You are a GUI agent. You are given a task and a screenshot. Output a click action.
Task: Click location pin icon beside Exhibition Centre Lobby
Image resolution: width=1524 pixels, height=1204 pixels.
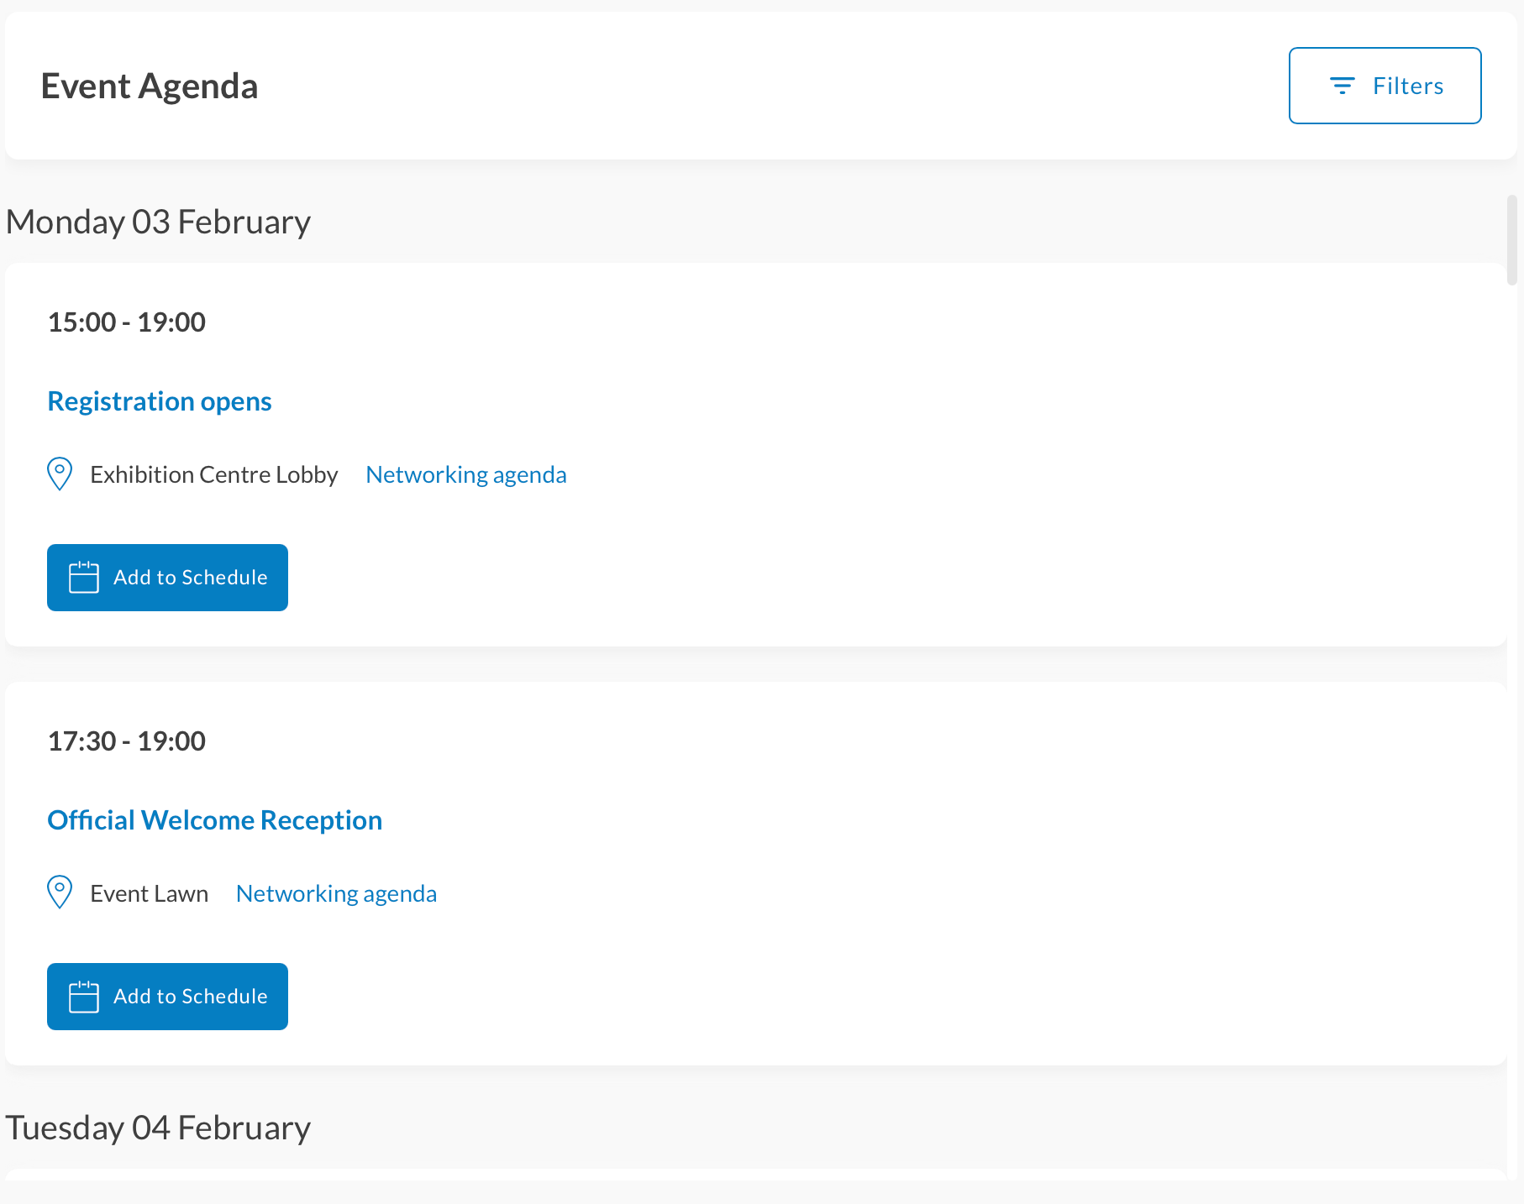coord(60,474)
